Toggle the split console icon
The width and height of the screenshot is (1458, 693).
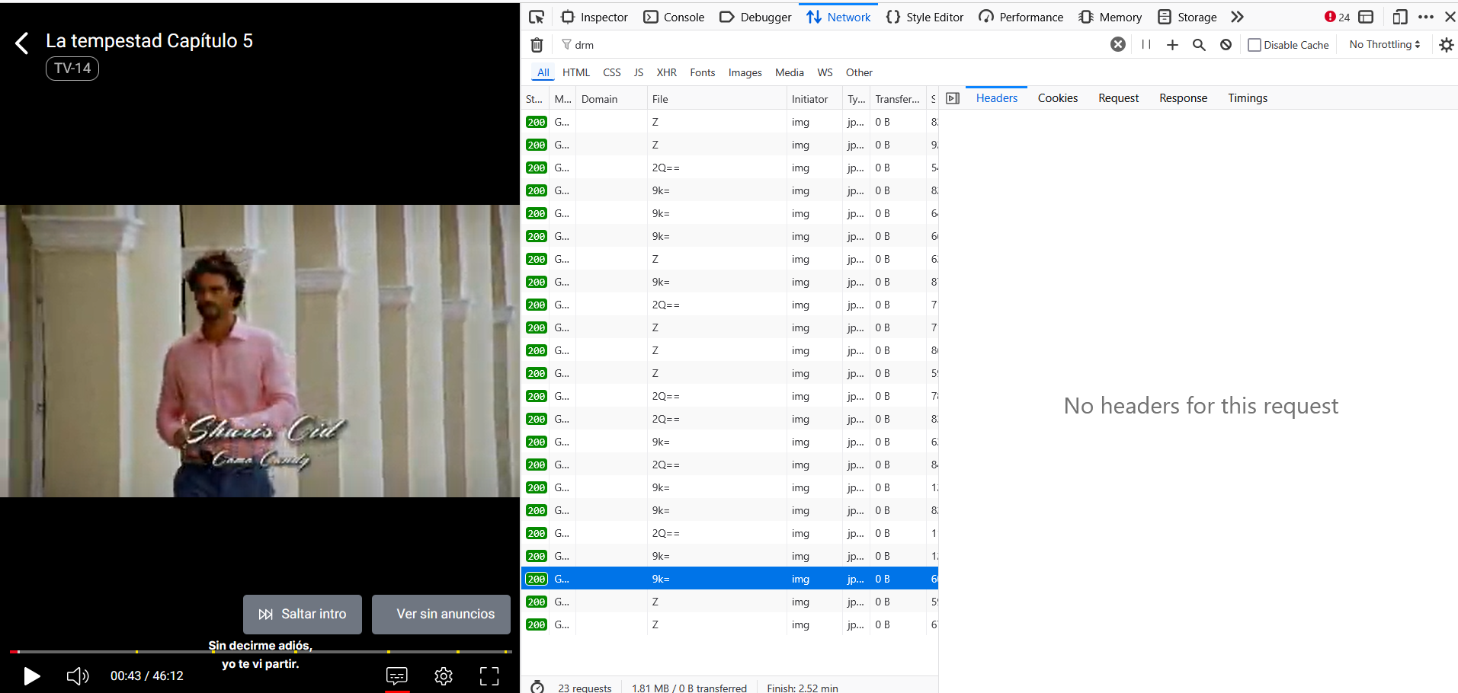click(1366, 17)
